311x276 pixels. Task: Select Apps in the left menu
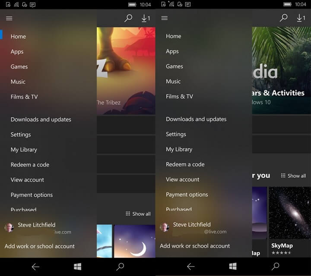click(x=17, y=52)
